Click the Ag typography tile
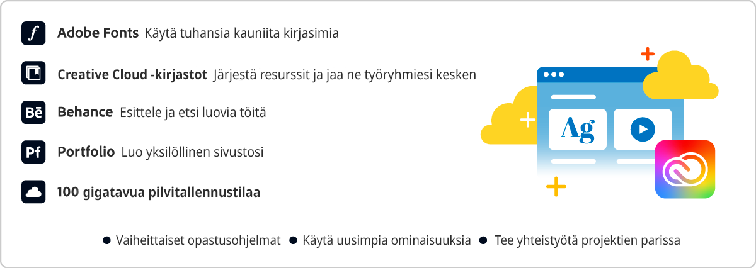Screen dimensions: 756x268 [577, 129]
